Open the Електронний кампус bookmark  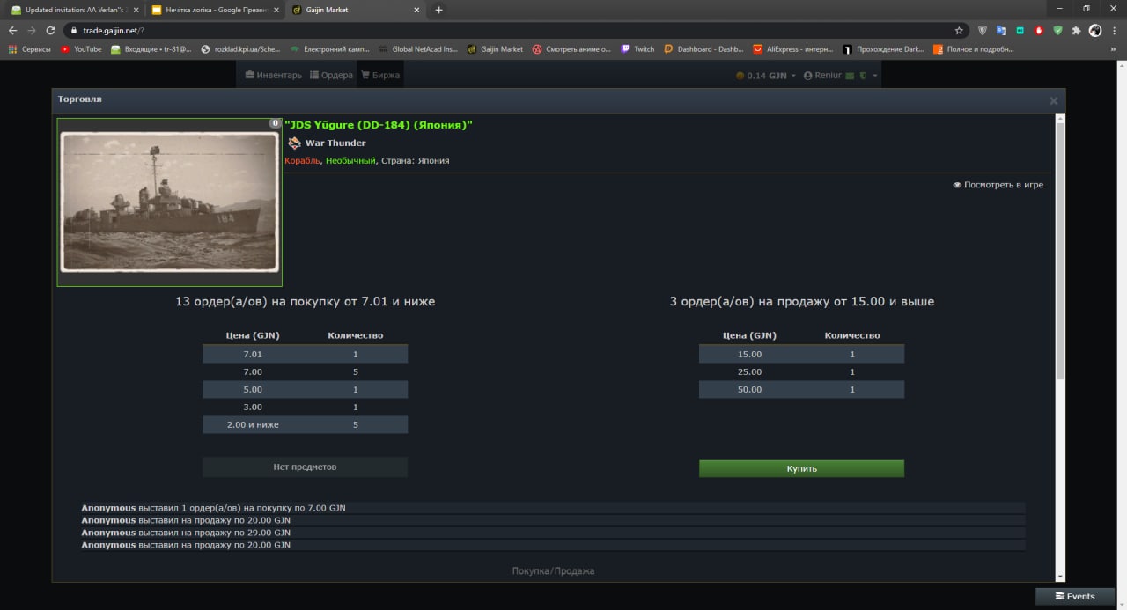(x=330, y=49)
